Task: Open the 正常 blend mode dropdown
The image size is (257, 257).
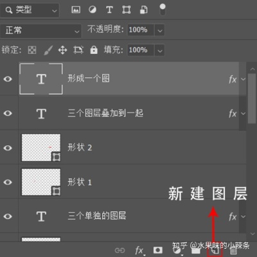Action: click(x=40, y=31)
